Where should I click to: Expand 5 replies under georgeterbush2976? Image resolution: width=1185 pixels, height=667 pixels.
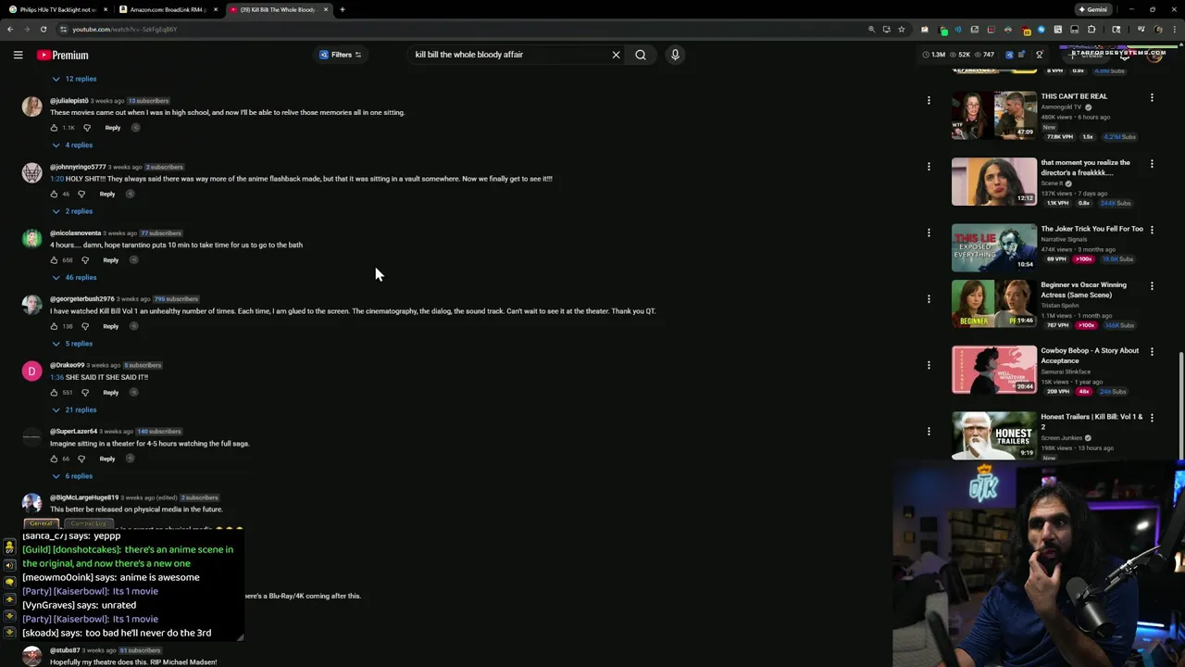click(72, 344)
